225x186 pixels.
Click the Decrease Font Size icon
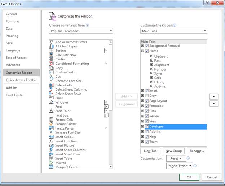(x=51, y=81)
